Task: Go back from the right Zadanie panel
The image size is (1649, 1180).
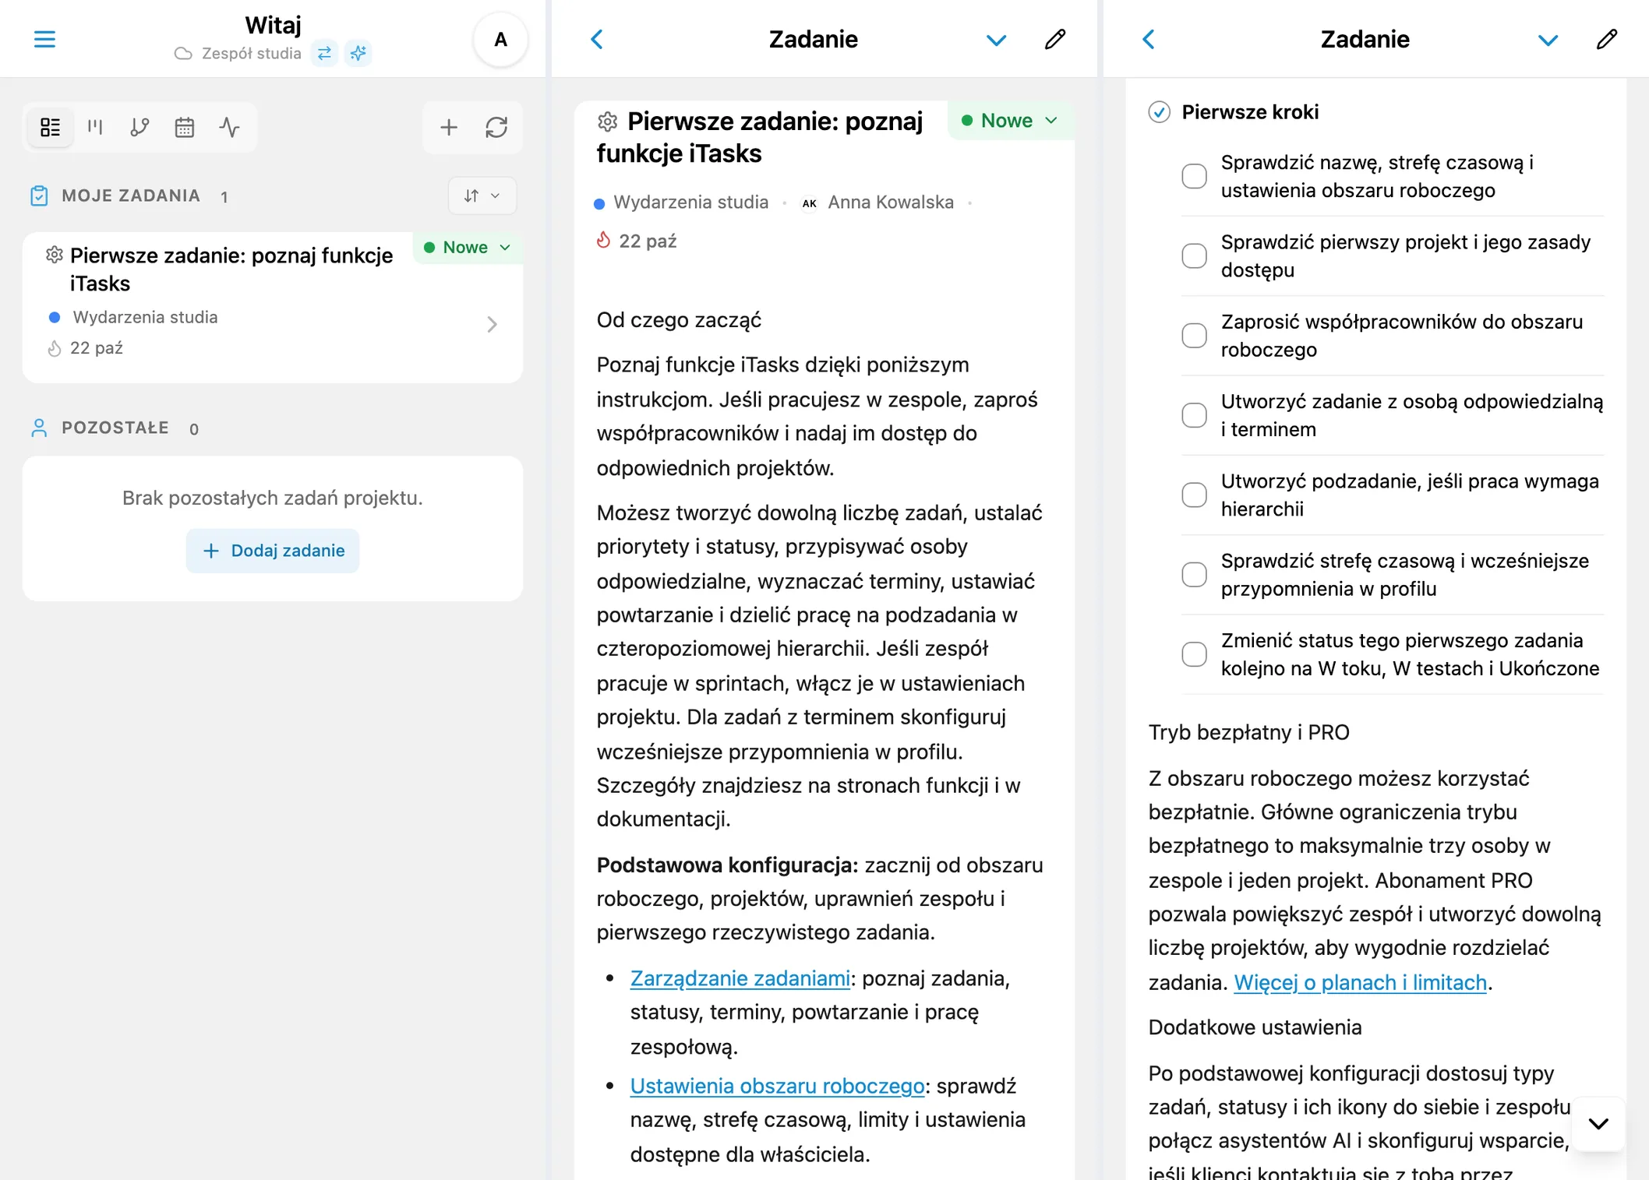Action: 1149,39
